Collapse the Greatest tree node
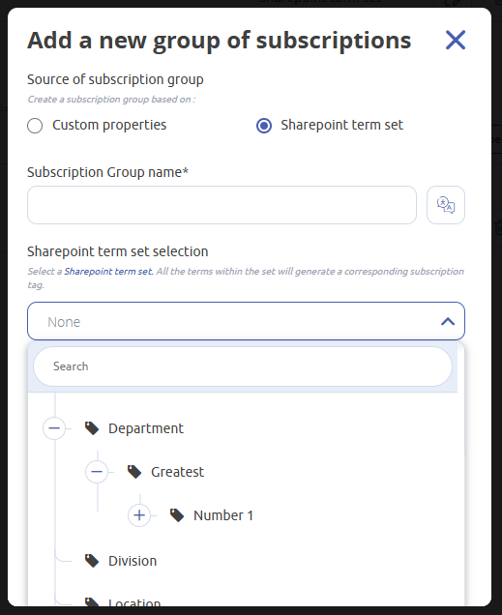 coord(97,472)
